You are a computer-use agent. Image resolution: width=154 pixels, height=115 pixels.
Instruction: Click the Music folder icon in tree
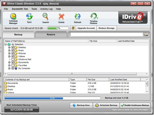[x=16, y=50]
